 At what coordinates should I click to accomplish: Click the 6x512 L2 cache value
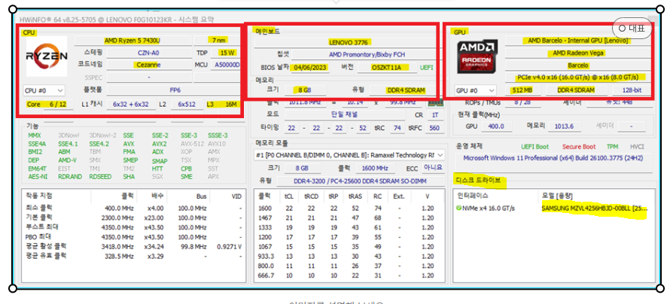pyautogui.click(x=187, y=105)
